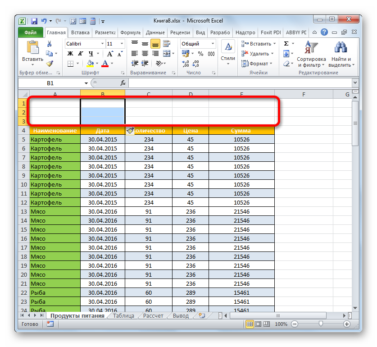Toggle align text right
Viewport: 377px width, 347px height.
155,54
